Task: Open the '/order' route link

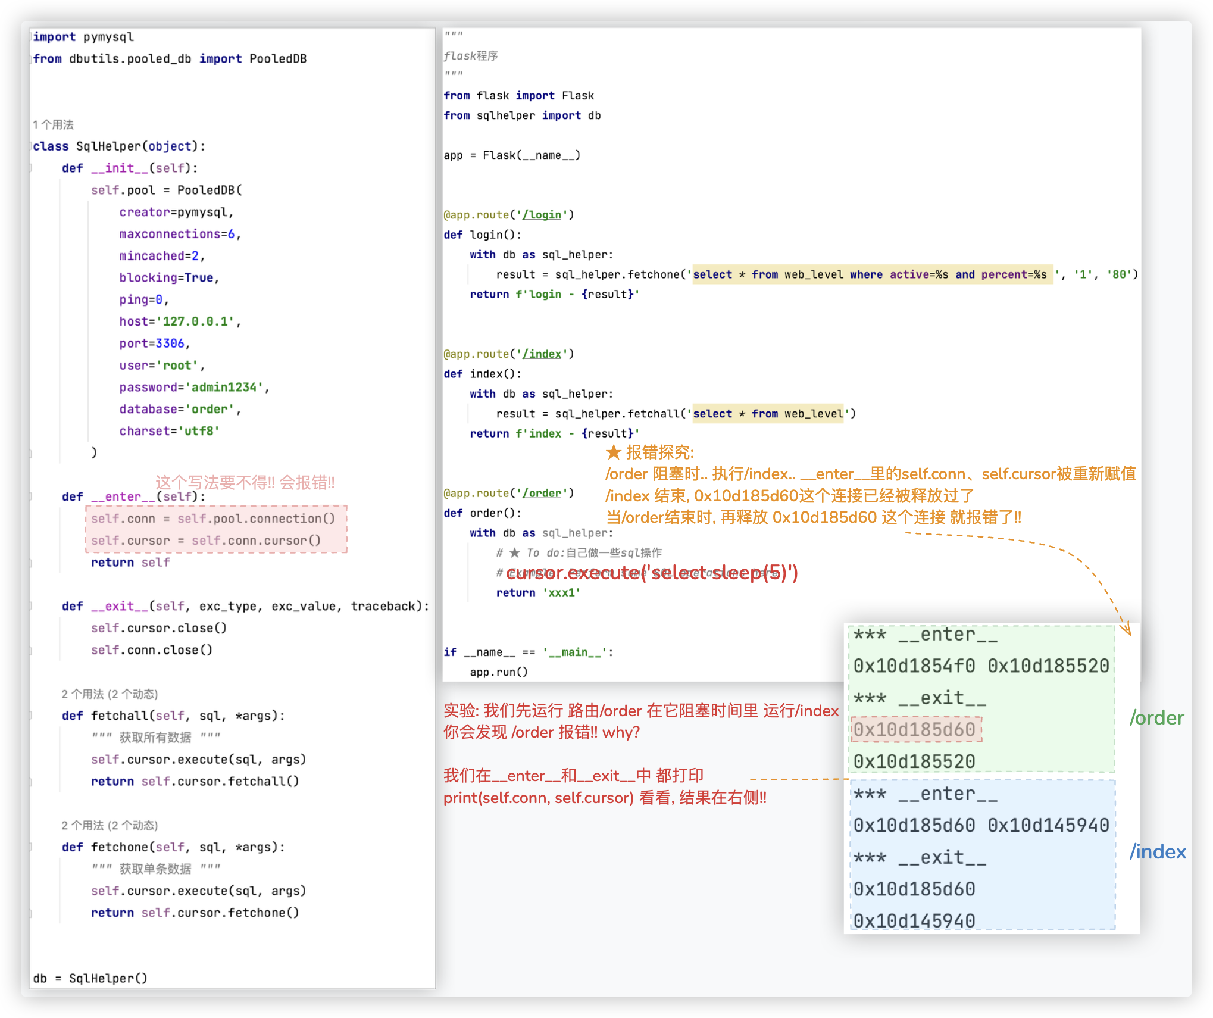Action: [x=542, y=494]
